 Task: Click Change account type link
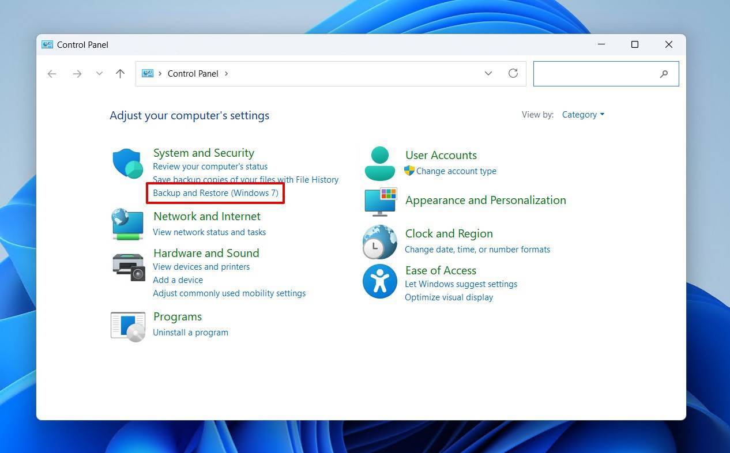click(x=456, y=171)
